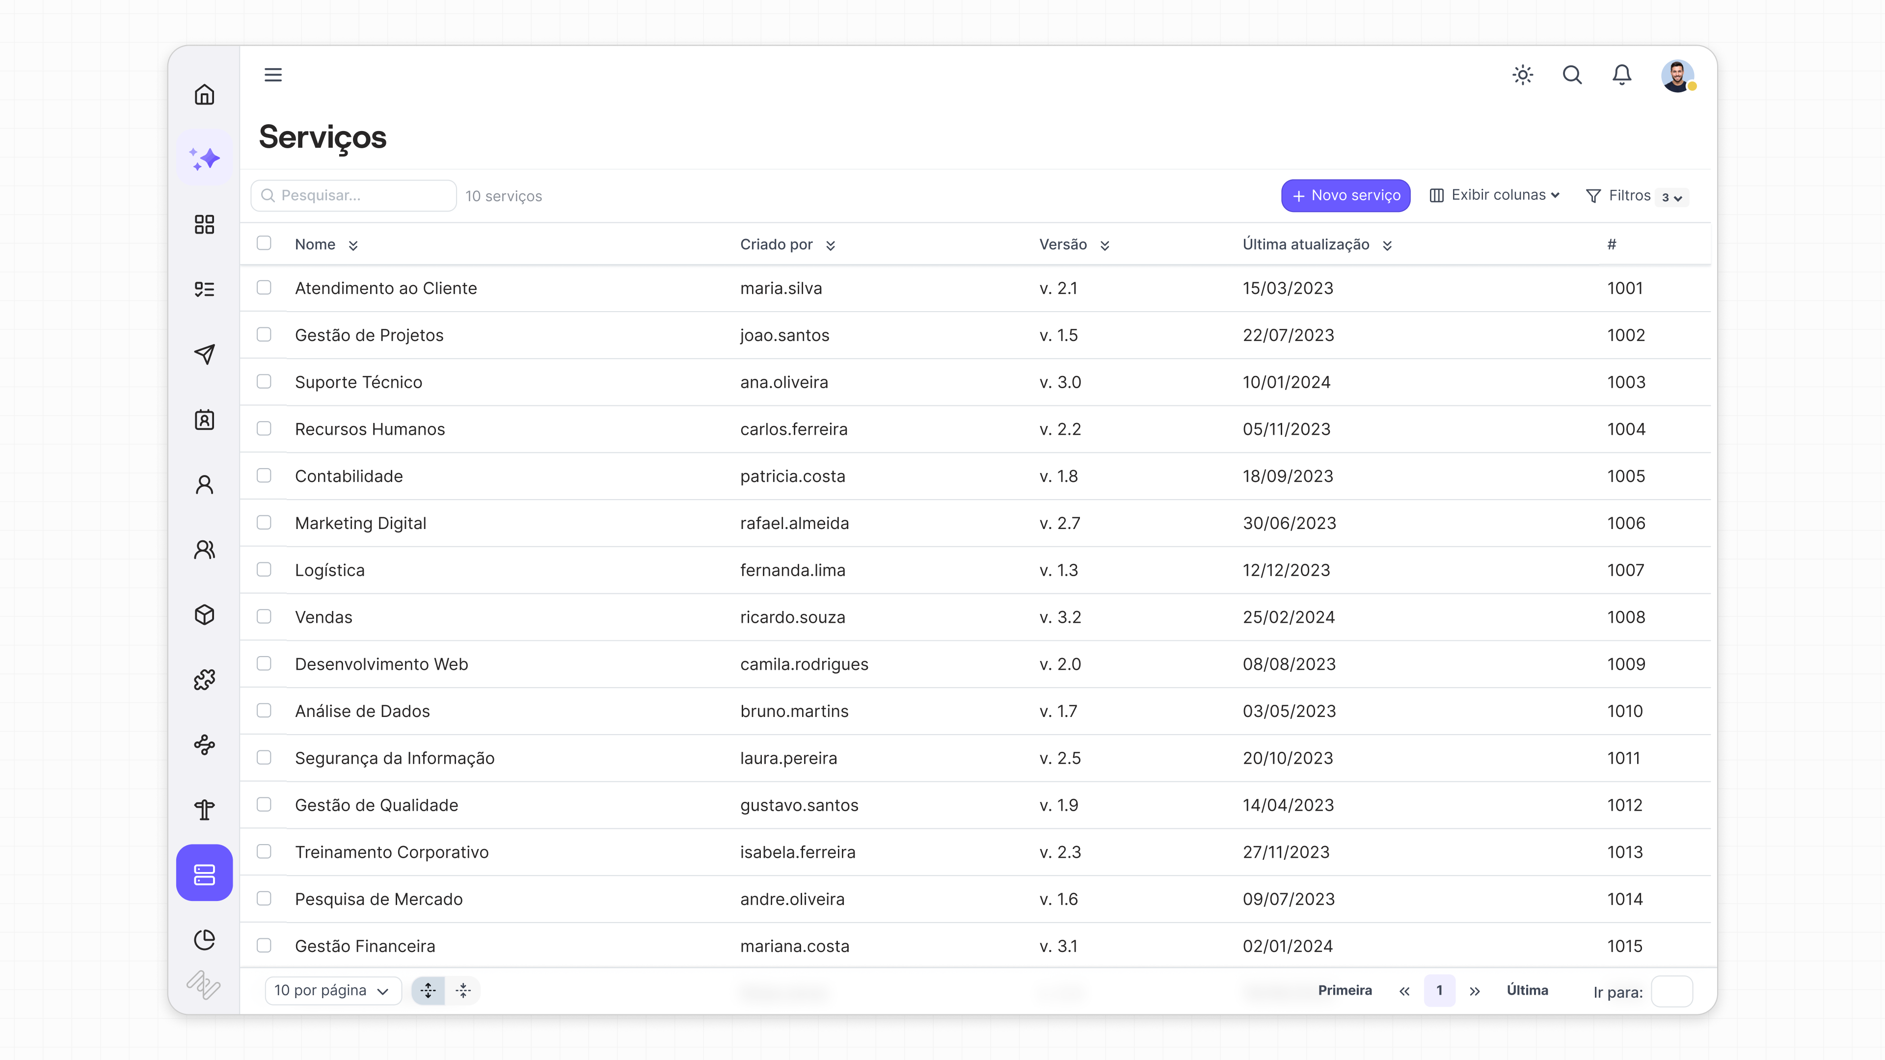The height and width of the screenshot is (1060, 1885).
Task: Click the ID 1003 cell
Action: click(1626, 382)
